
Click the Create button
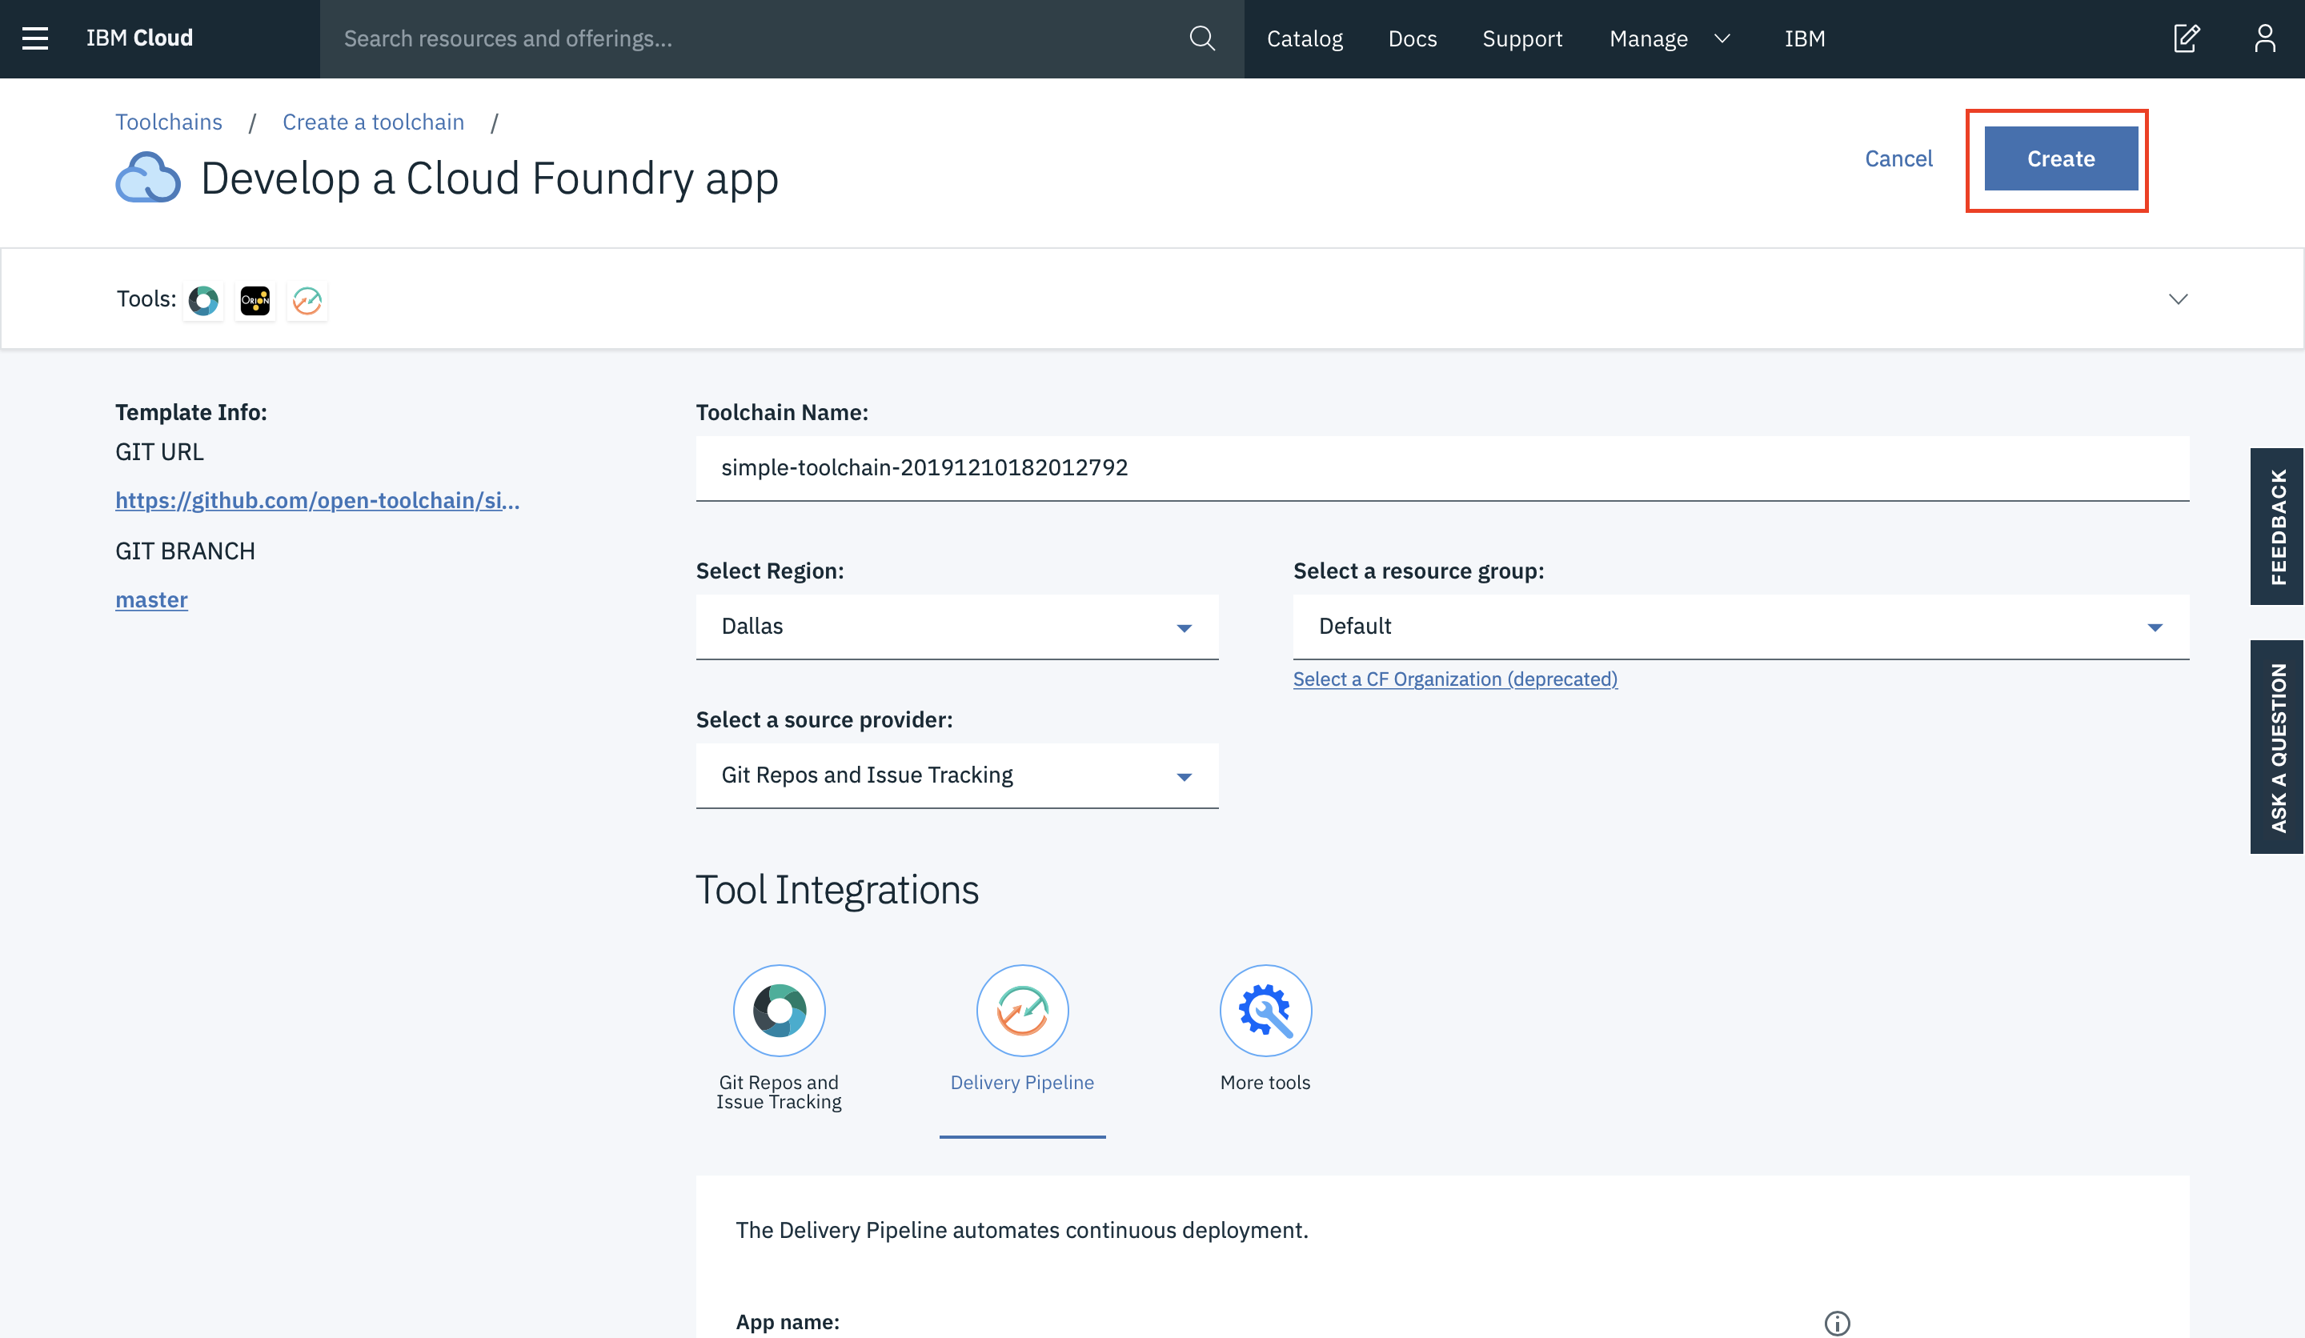click(x=2060, y=159)
